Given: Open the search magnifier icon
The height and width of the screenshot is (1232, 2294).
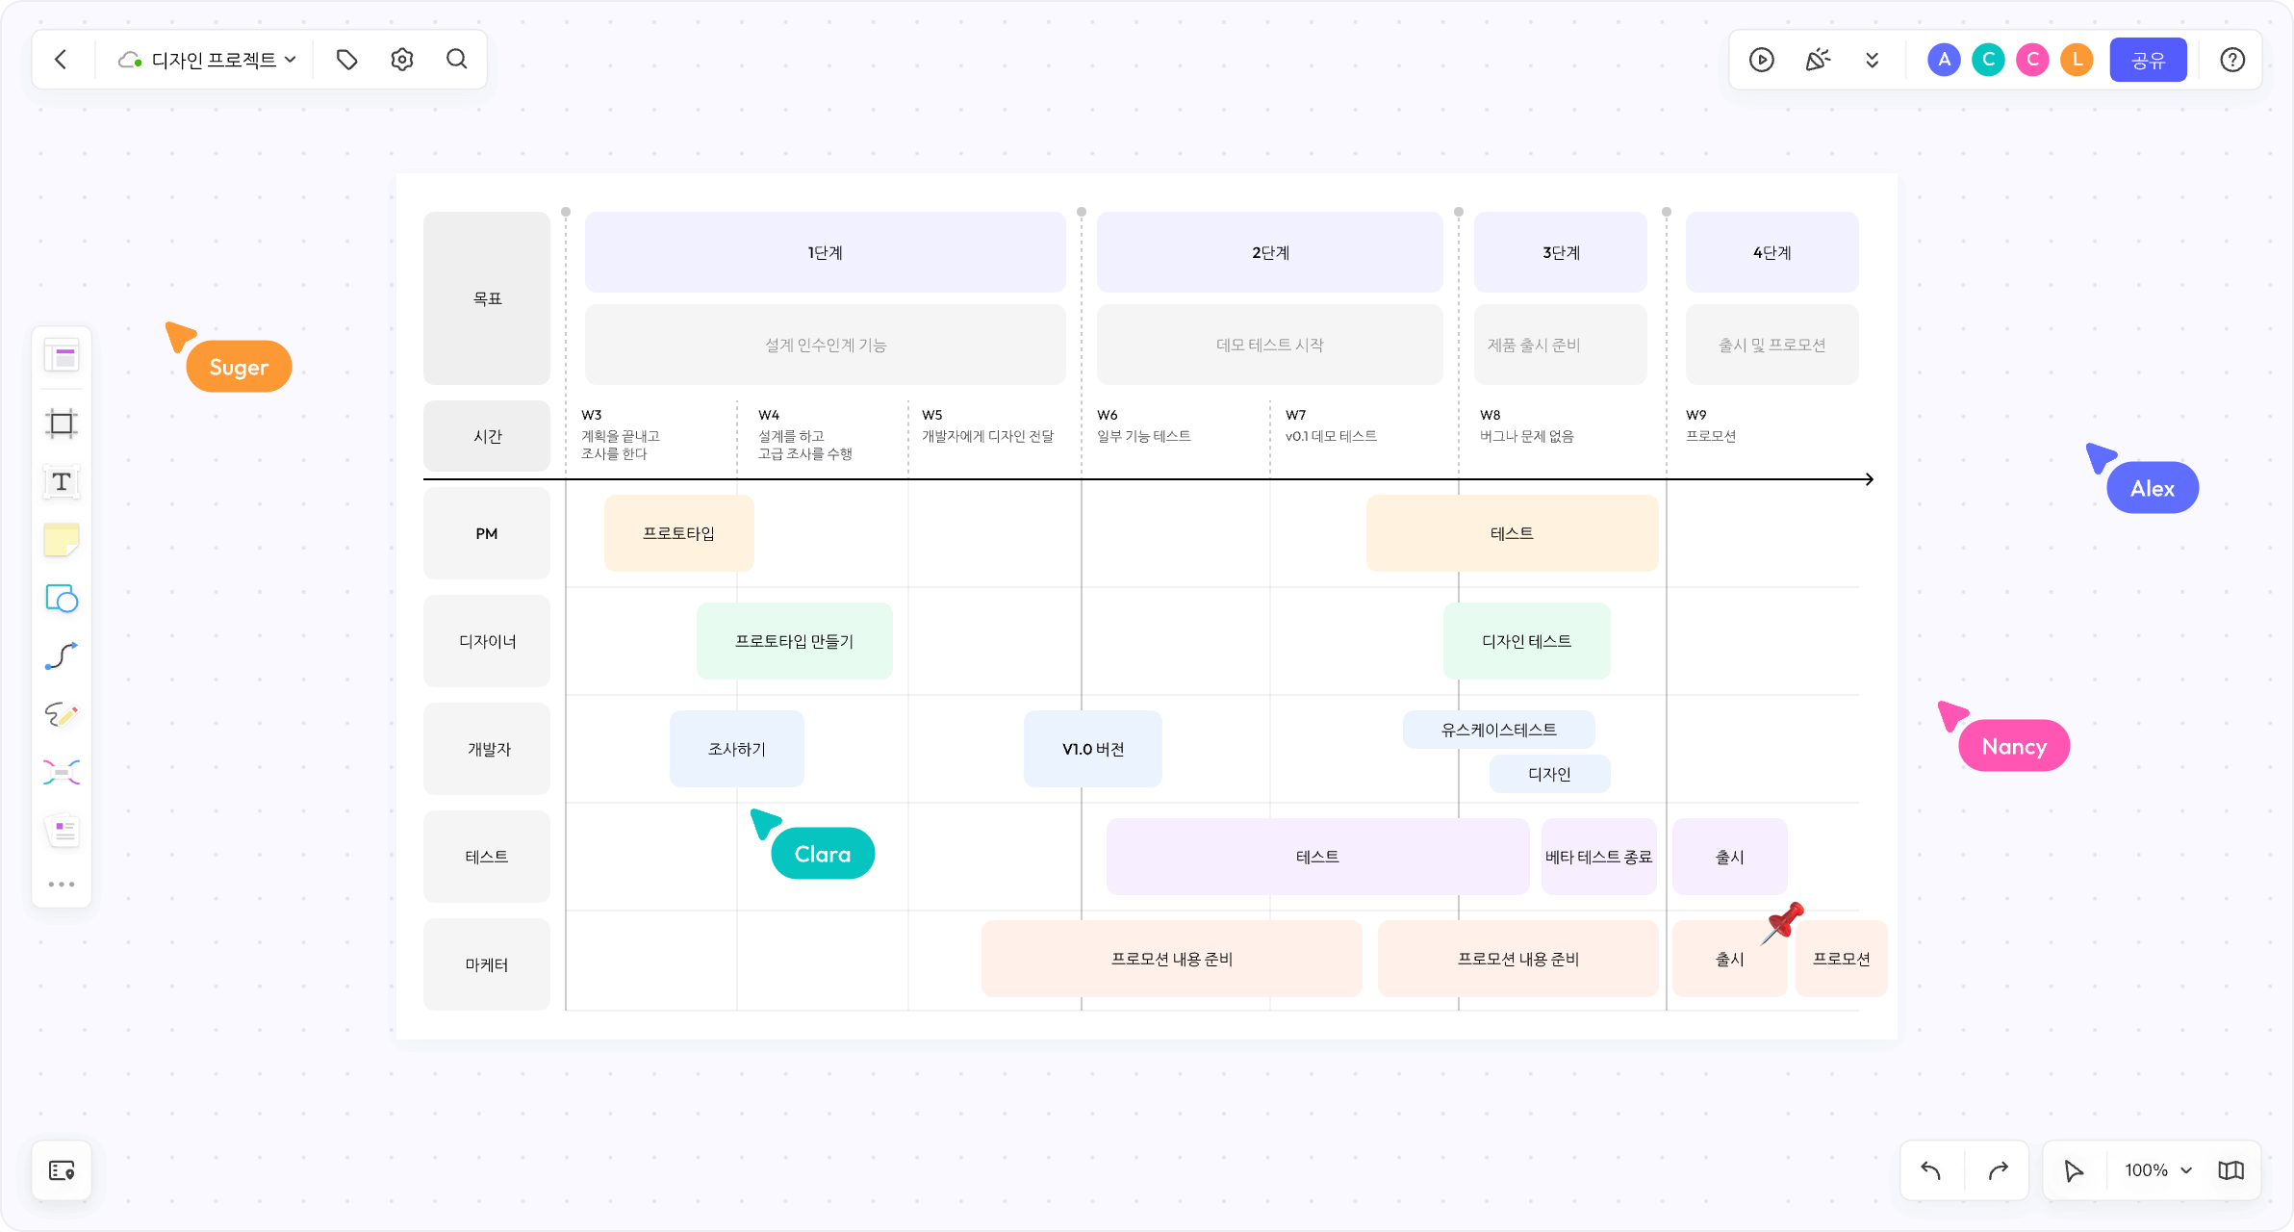Looking at the screenshot, I should tap(457, 60).
